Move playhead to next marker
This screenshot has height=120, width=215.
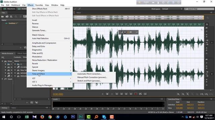[x=131, y=94]
